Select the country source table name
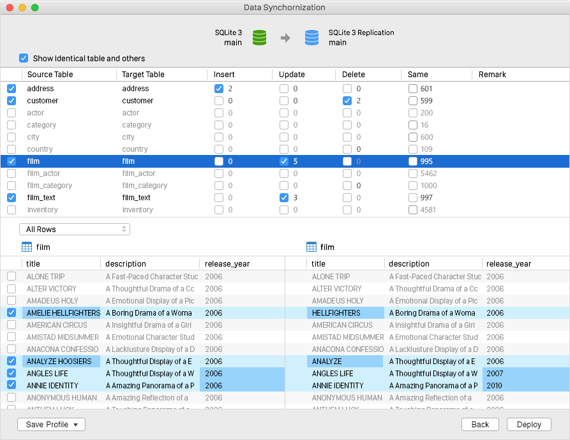The height and width of the screenshot is (440, 570). point(40,149)
